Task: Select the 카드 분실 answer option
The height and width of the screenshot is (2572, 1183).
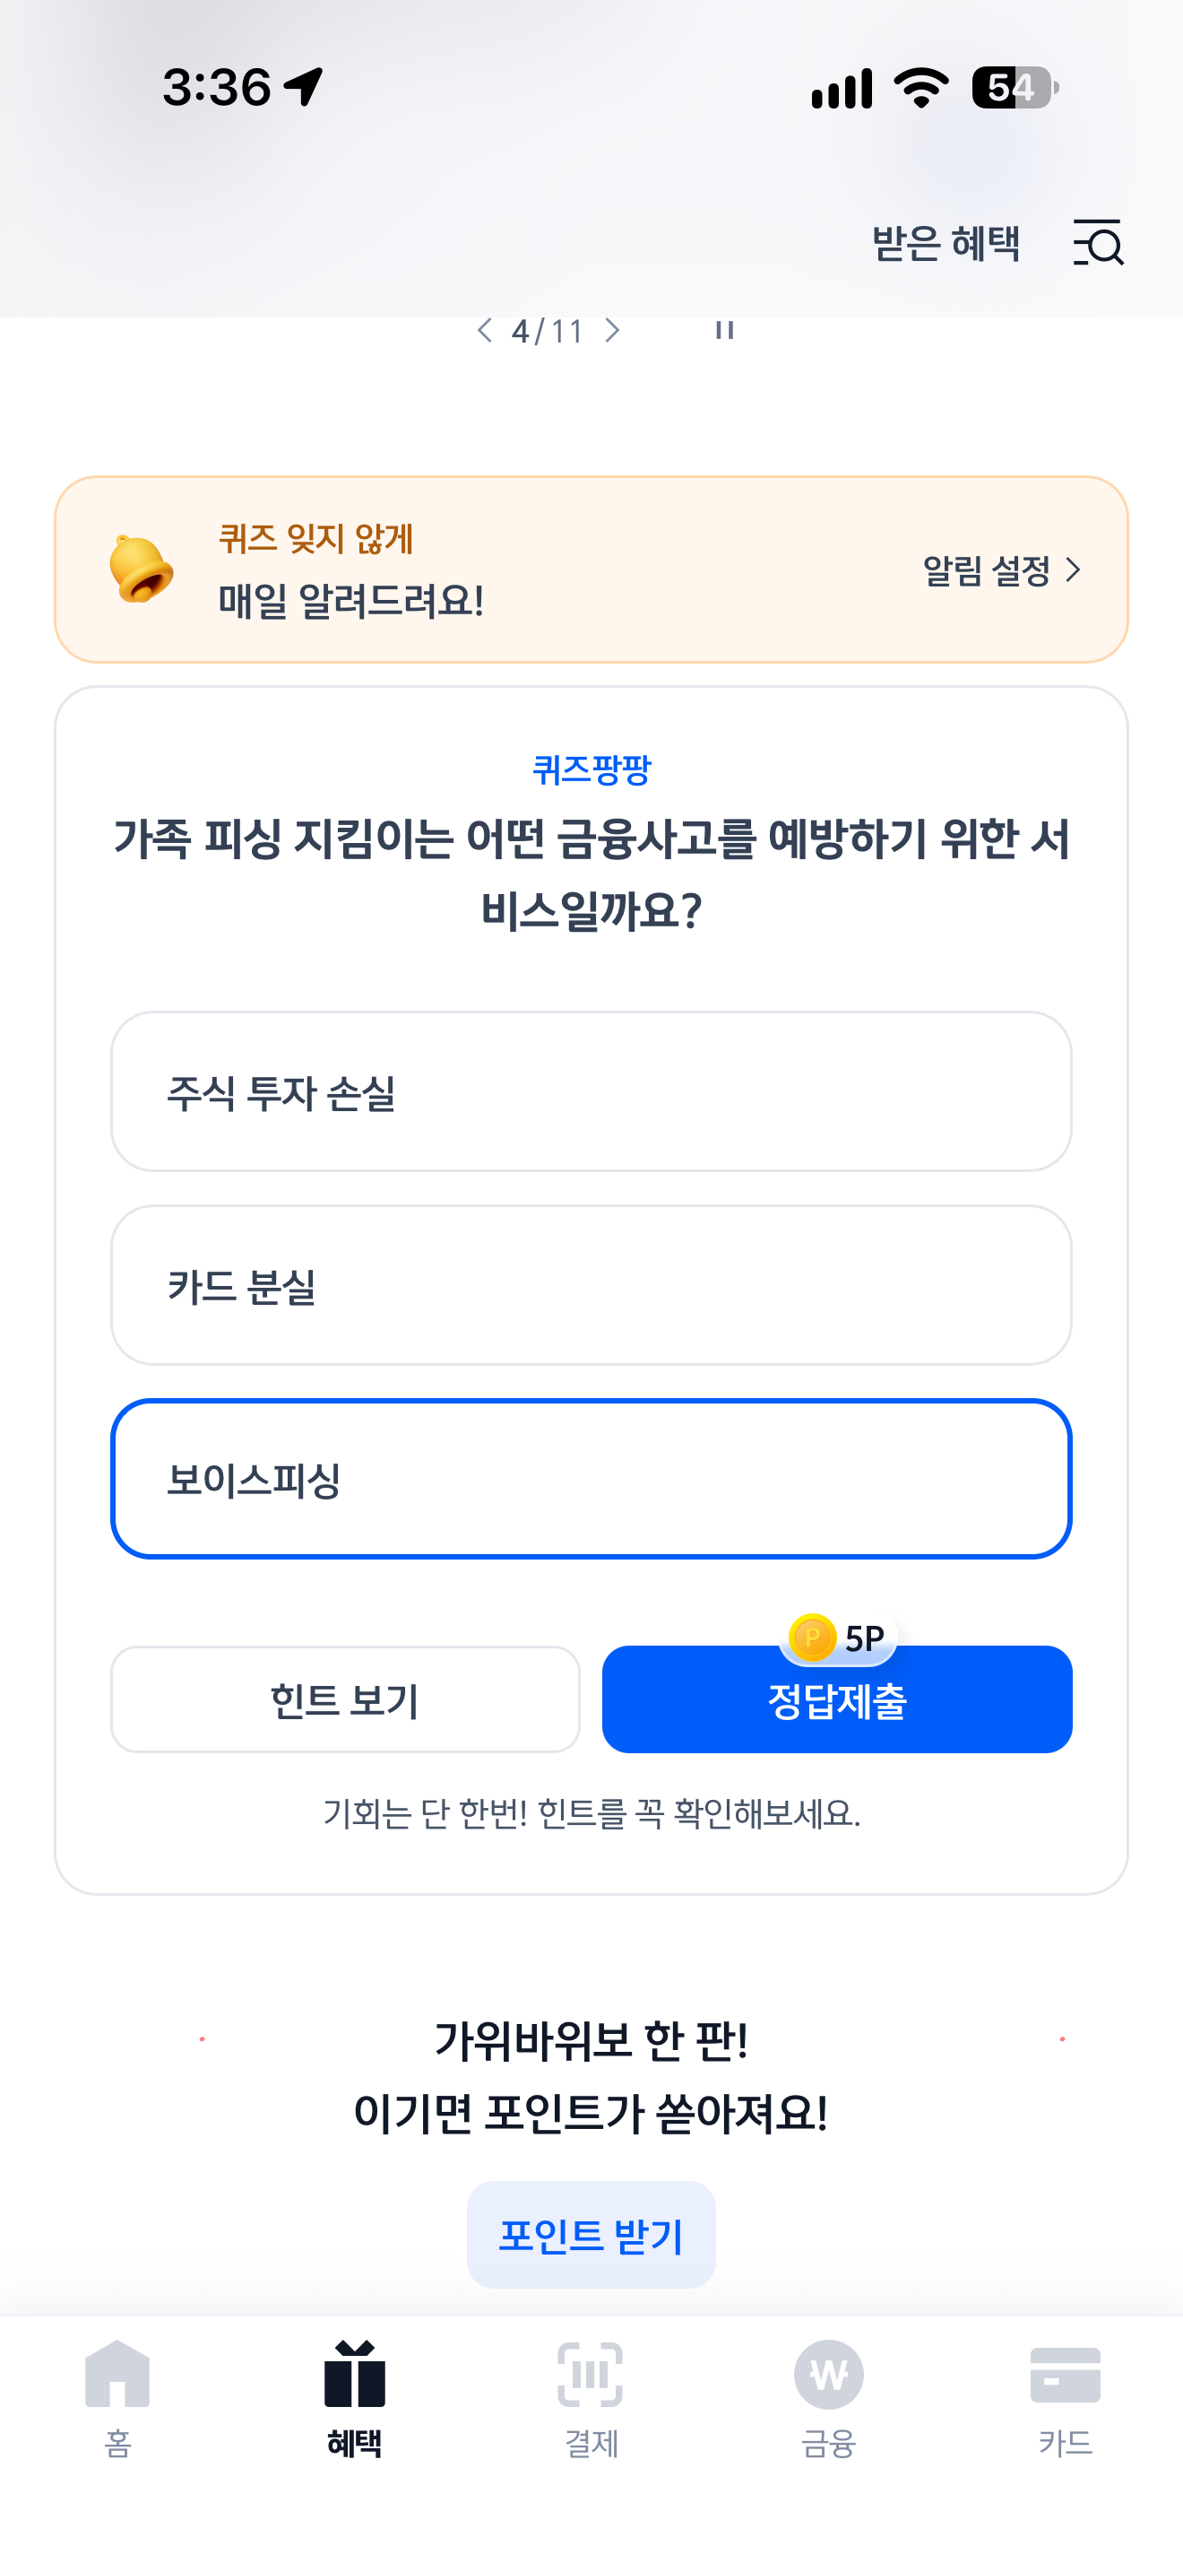Action: click(x=591, y=1285)
